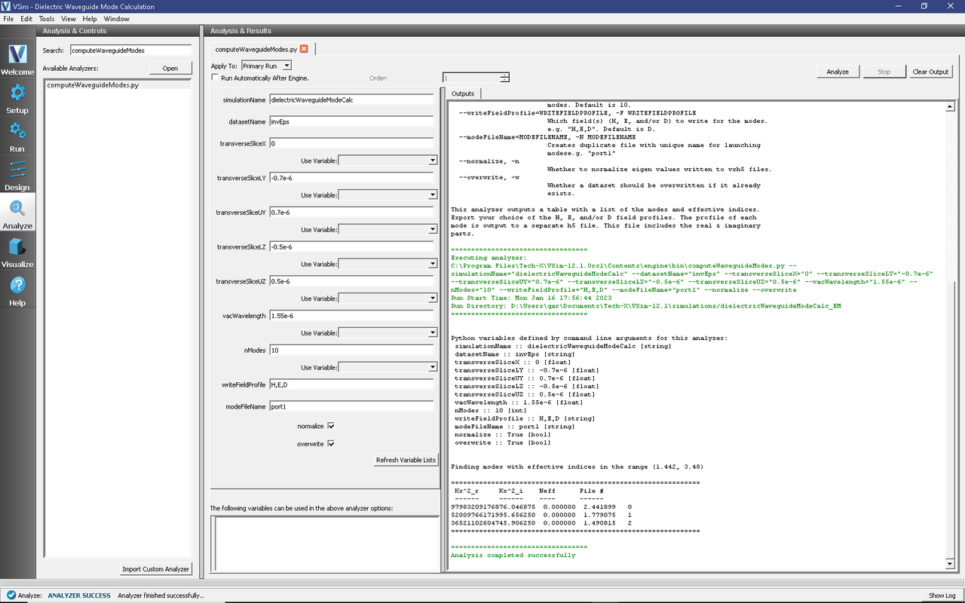Switch to the Run panel
Screen dimensions: 965x603
point(17,137)
